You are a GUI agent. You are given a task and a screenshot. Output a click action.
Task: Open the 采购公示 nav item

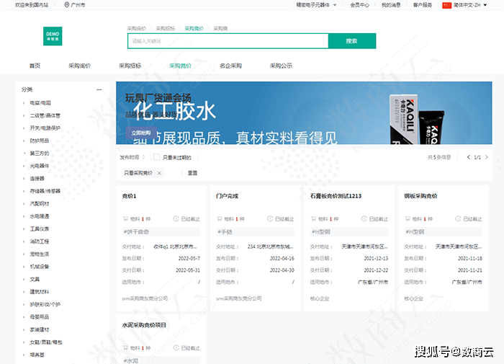tap(281, 66)
